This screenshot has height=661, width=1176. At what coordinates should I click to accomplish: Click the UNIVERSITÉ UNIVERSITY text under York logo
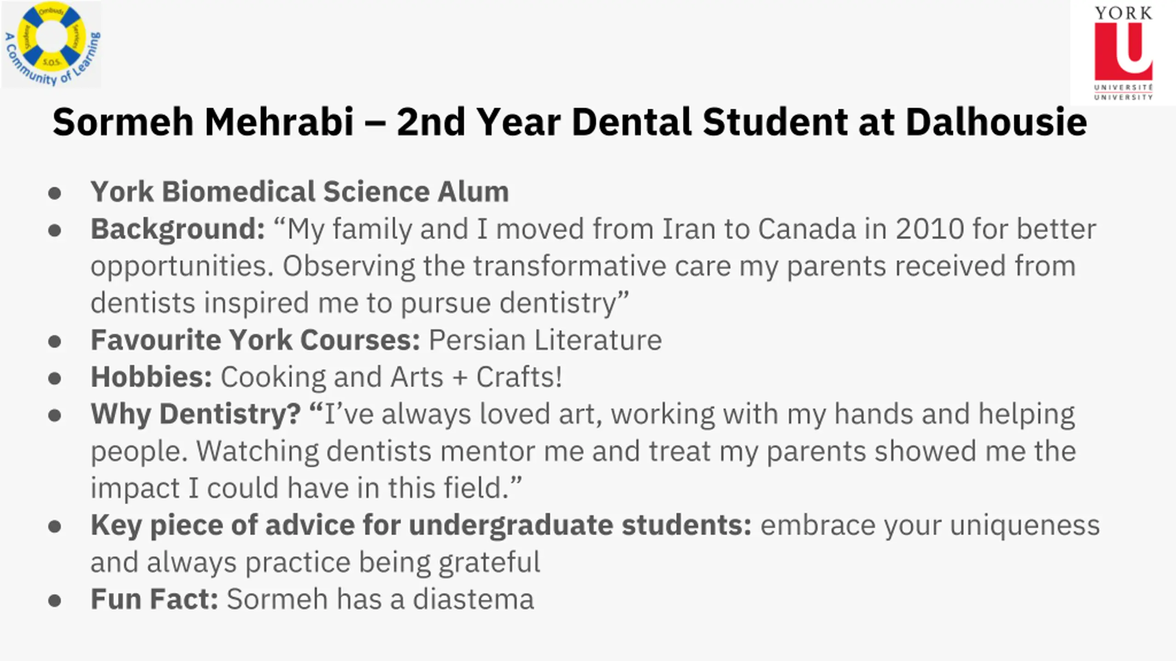coord(1123,92)
